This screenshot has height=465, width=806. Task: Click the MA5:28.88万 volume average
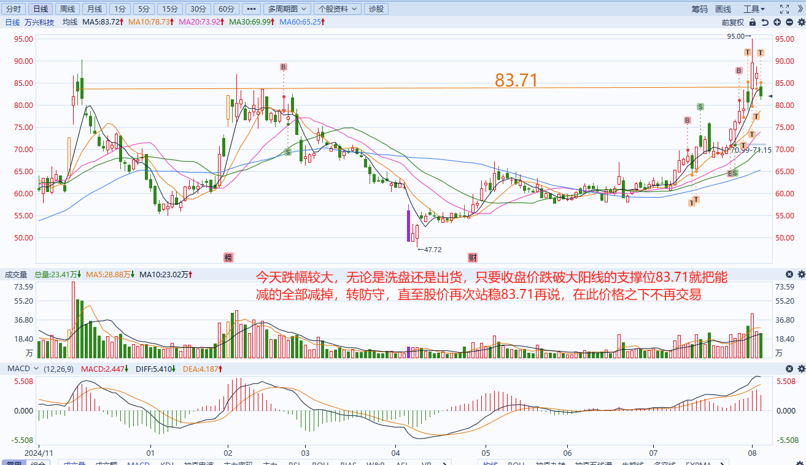pyautogui.click(x=112, y=274)
